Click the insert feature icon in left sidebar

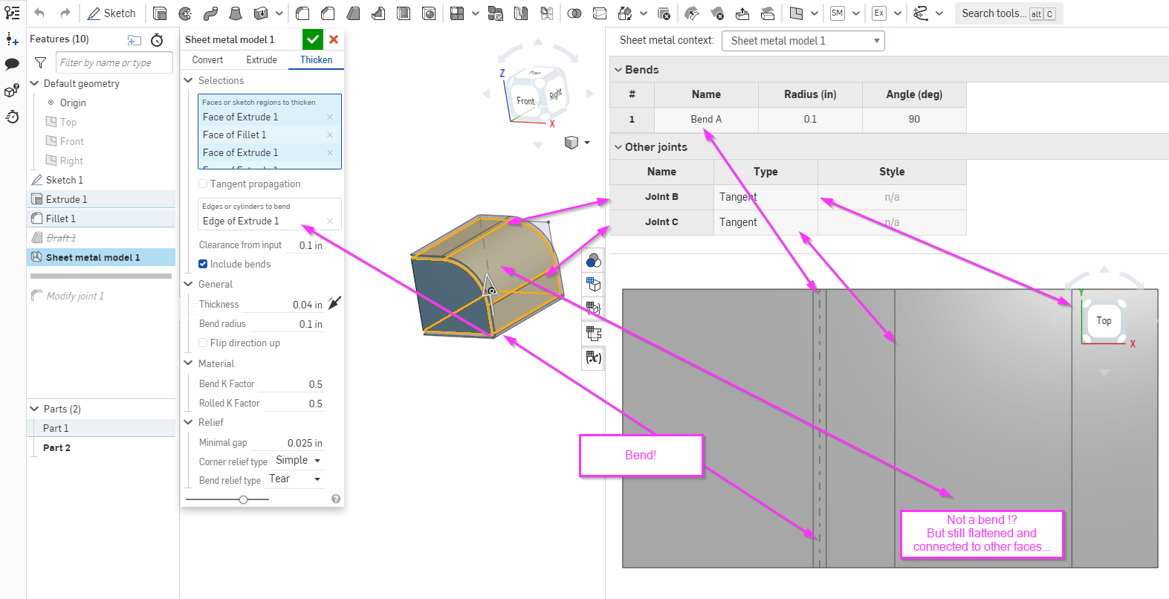click(12, 39)
